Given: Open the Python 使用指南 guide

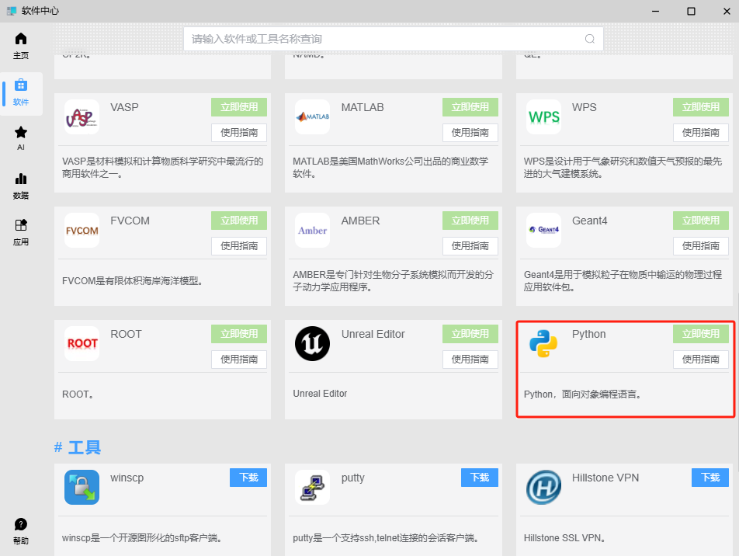Looking at the screenshot, I should click(x=701, y=360).
